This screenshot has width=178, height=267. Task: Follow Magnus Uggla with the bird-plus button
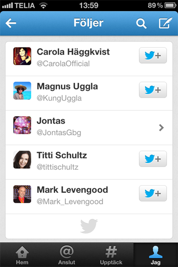pyautogui.click(x=153, y=90)
